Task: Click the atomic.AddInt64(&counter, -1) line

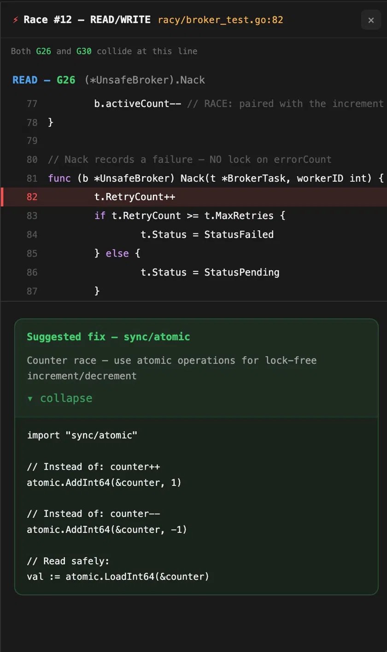Action: [107, 530]
